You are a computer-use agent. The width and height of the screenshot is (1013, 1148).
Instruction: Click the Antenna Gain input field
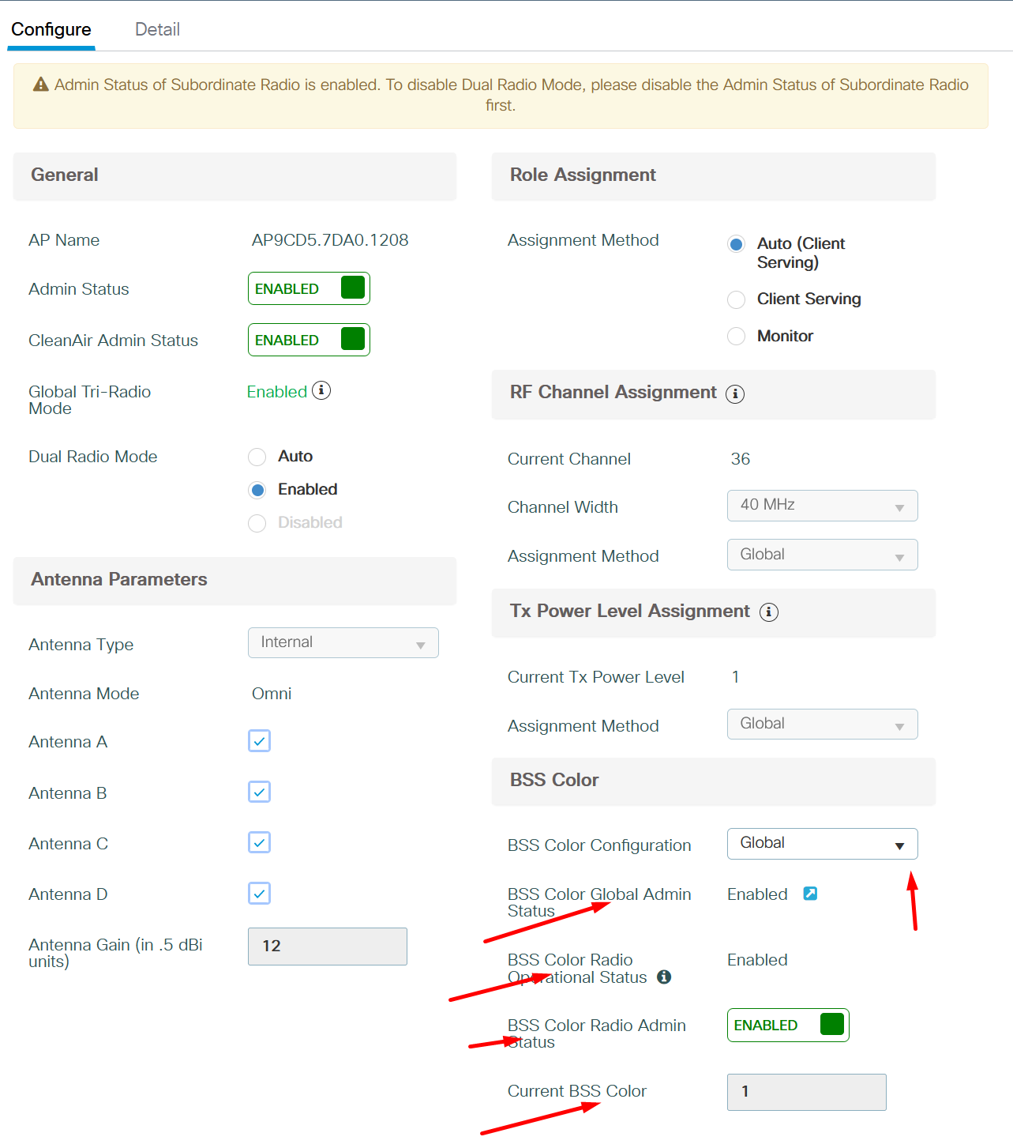(327, 946)
